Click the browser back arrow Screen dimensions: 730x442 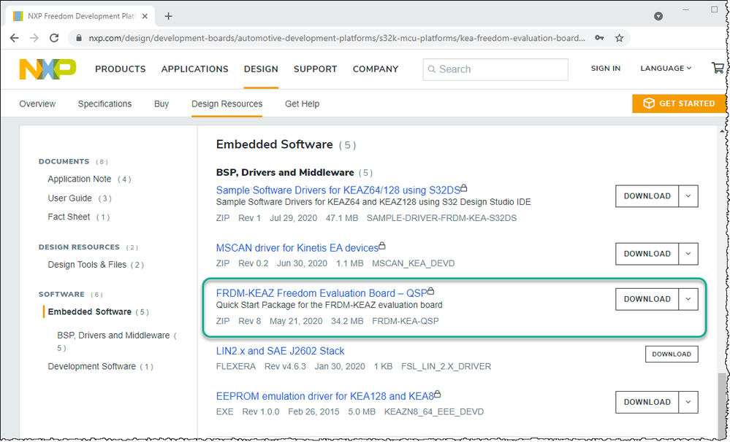[15, 38]
